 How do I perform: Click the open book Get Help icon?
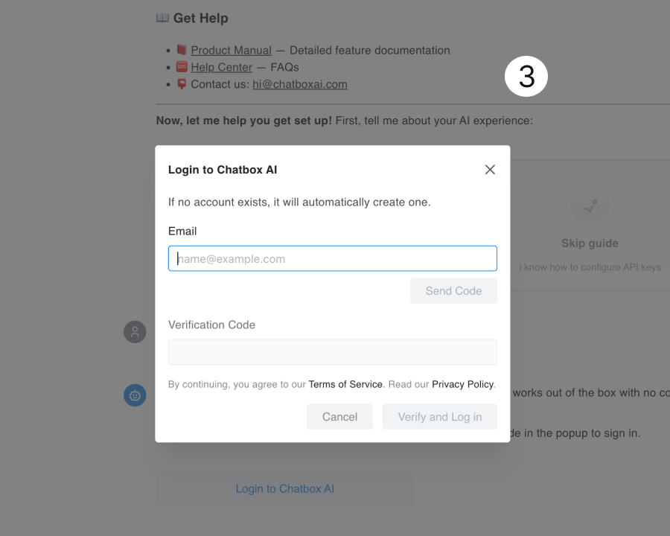coord(162,18)
